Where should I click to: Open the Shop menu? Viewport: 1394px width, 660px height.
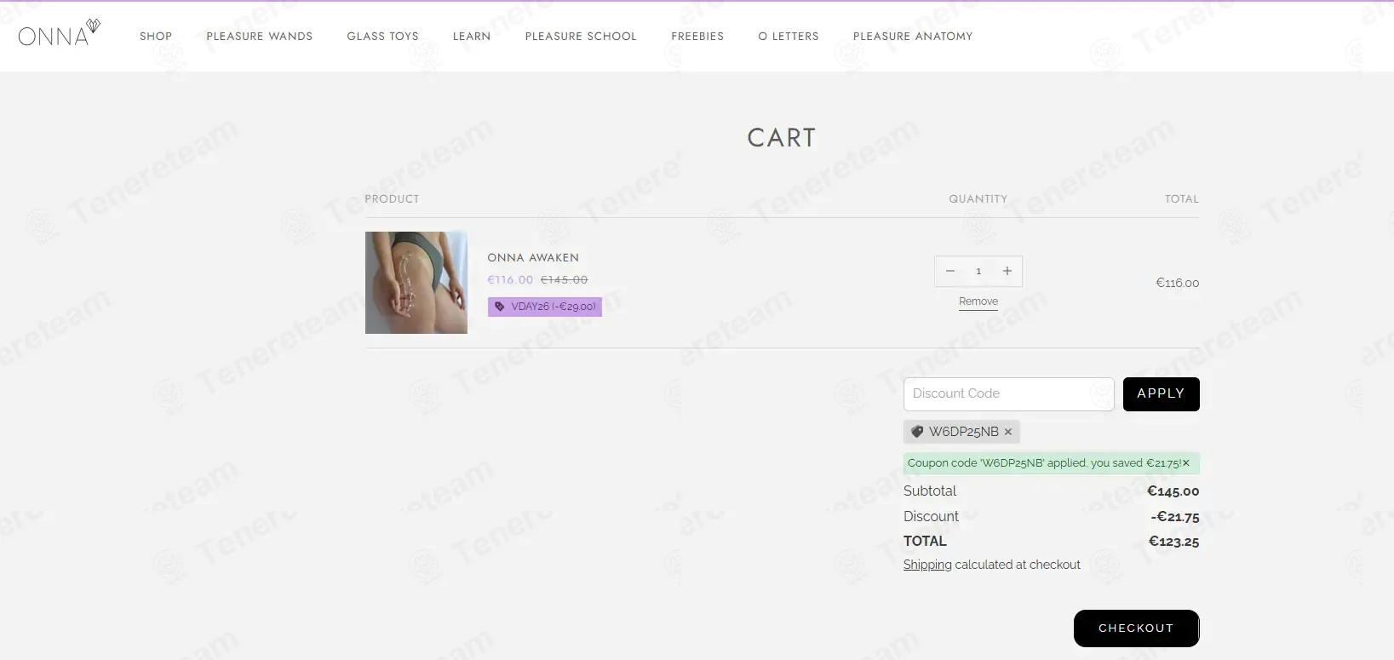(156, 36)
